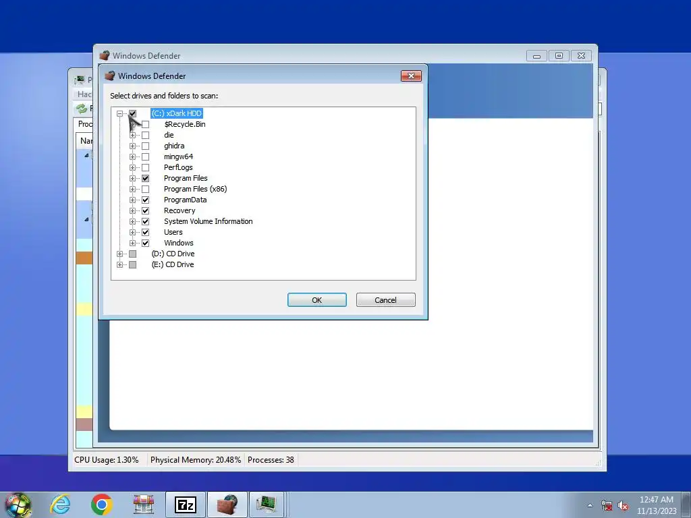
Task: Expand System Volume Information node
Action: point(132,221)
